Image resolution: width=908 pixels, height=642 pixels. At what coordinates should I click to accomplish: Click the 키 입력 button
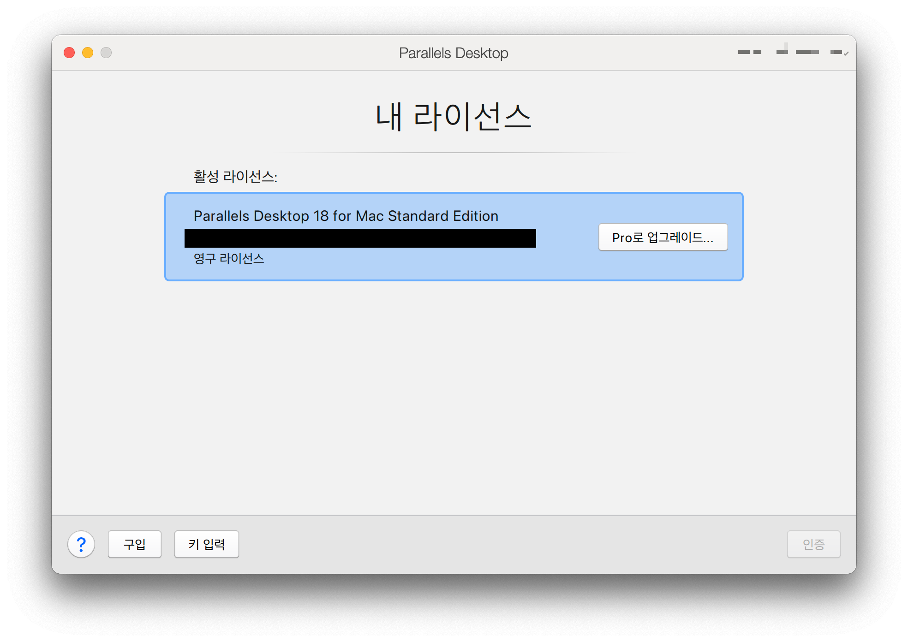tap(206, 544)
